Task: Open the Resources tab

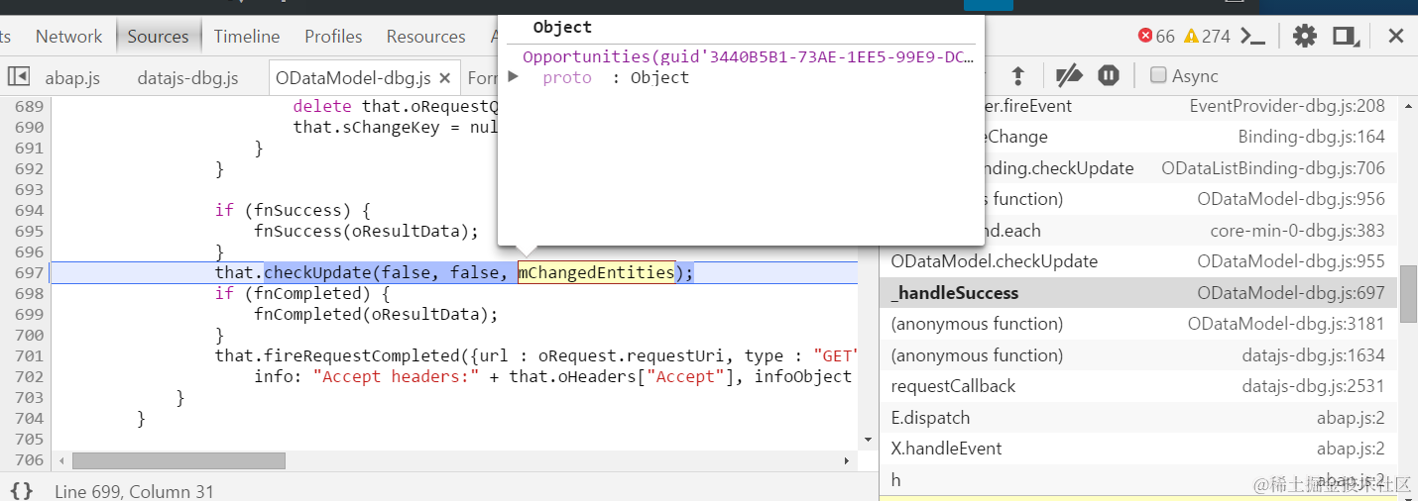Action: tap(426, 37)
